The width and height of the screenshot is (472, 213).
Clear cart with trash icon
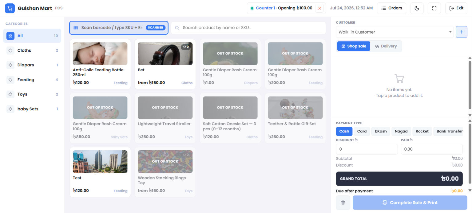(343, 203)
